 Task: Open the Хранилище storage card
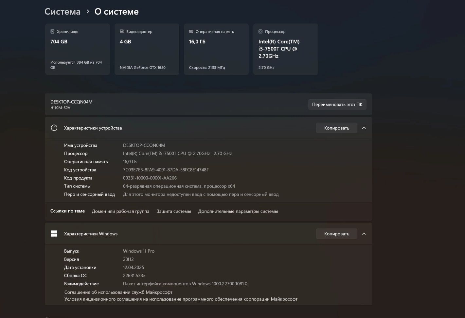78,49
